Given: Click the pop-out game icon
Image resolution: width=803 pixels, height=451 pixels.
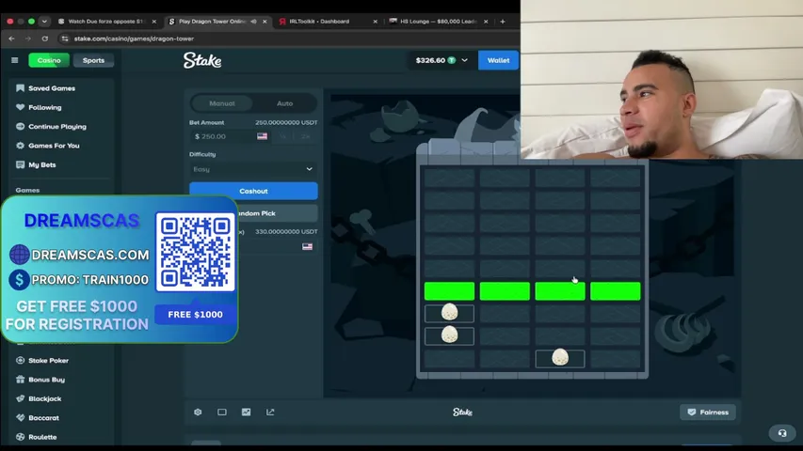Looking at the screenshot, I should [x=270, y=412].
